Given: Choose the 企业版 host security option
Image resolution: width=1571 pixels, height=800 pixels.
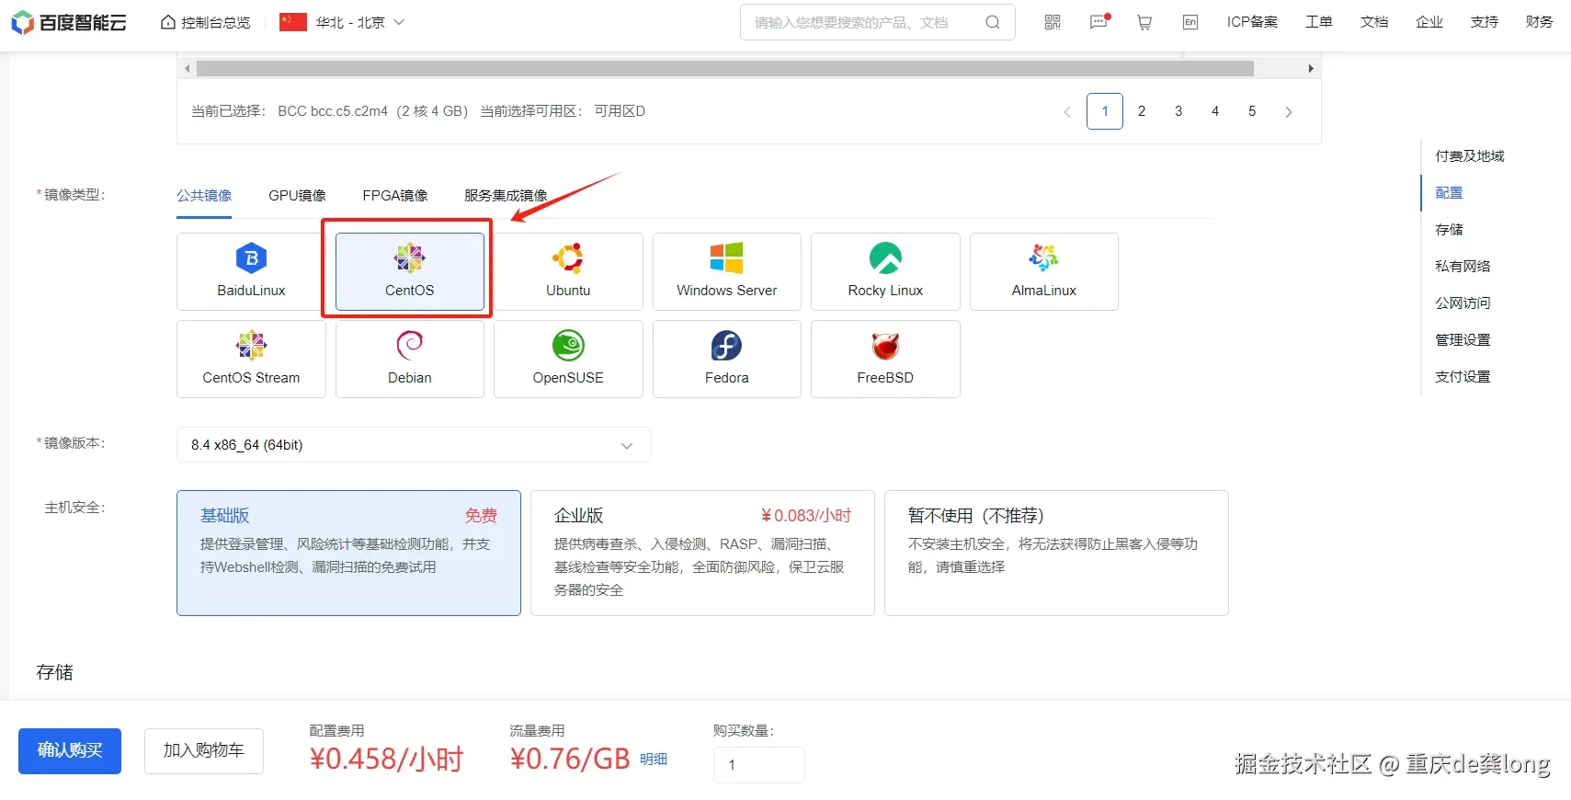Looking at the screenshot, I should (x=702, y=553).
